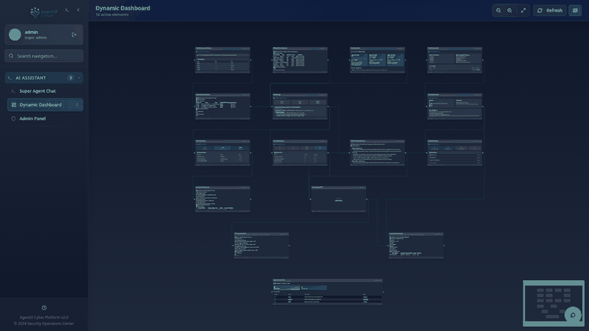Open the floating chat bubble button
This screenshot has height=331, width=589.
point(573,315)
